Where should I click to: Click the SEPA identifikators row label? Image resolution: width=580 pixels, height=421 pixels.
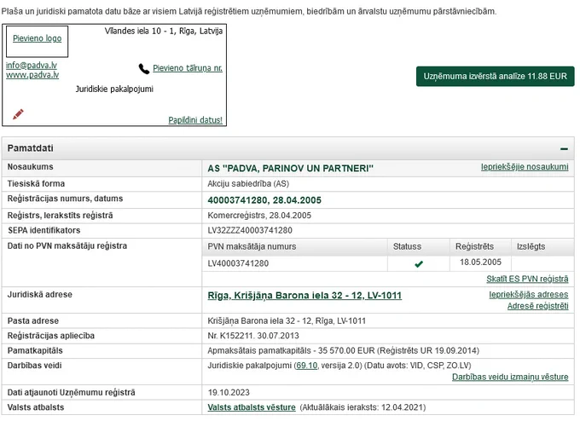(44, 231)
